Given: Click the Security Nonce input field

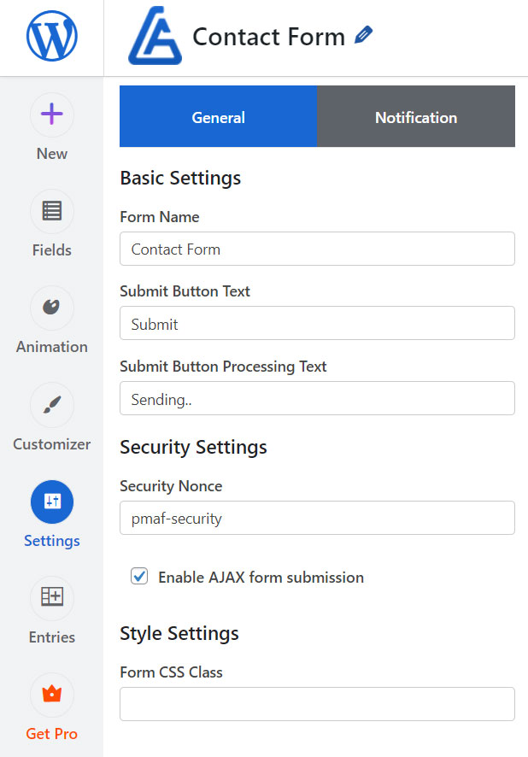Looking at the screenshot, I should click(317, 518).
